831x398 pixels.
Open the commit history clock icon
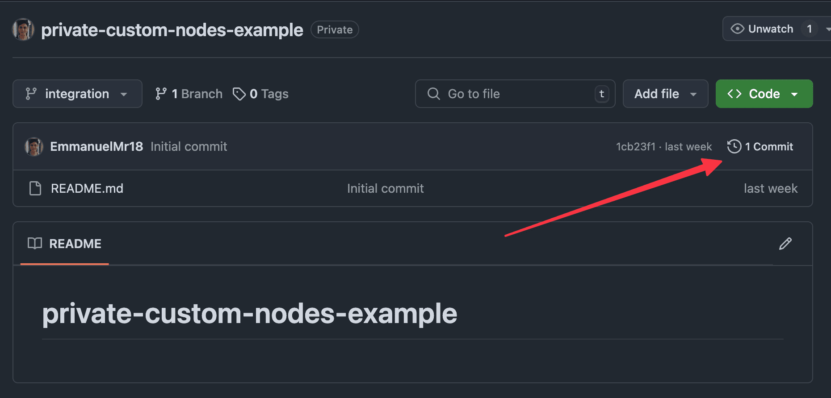(734, 146)
